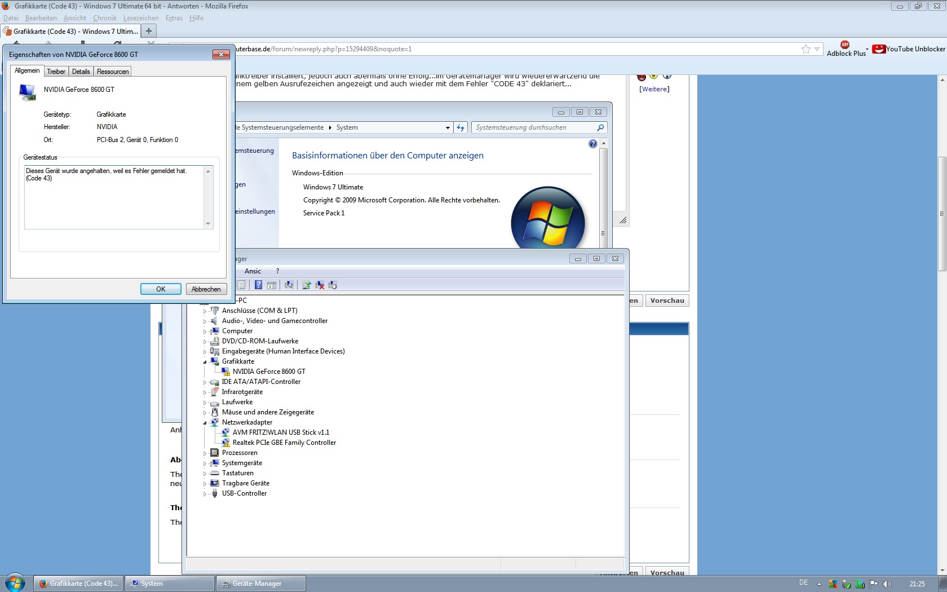Screen dimensions: 947x592
Task: Click update driver software toolbar icon
Action: coord(306,285)
